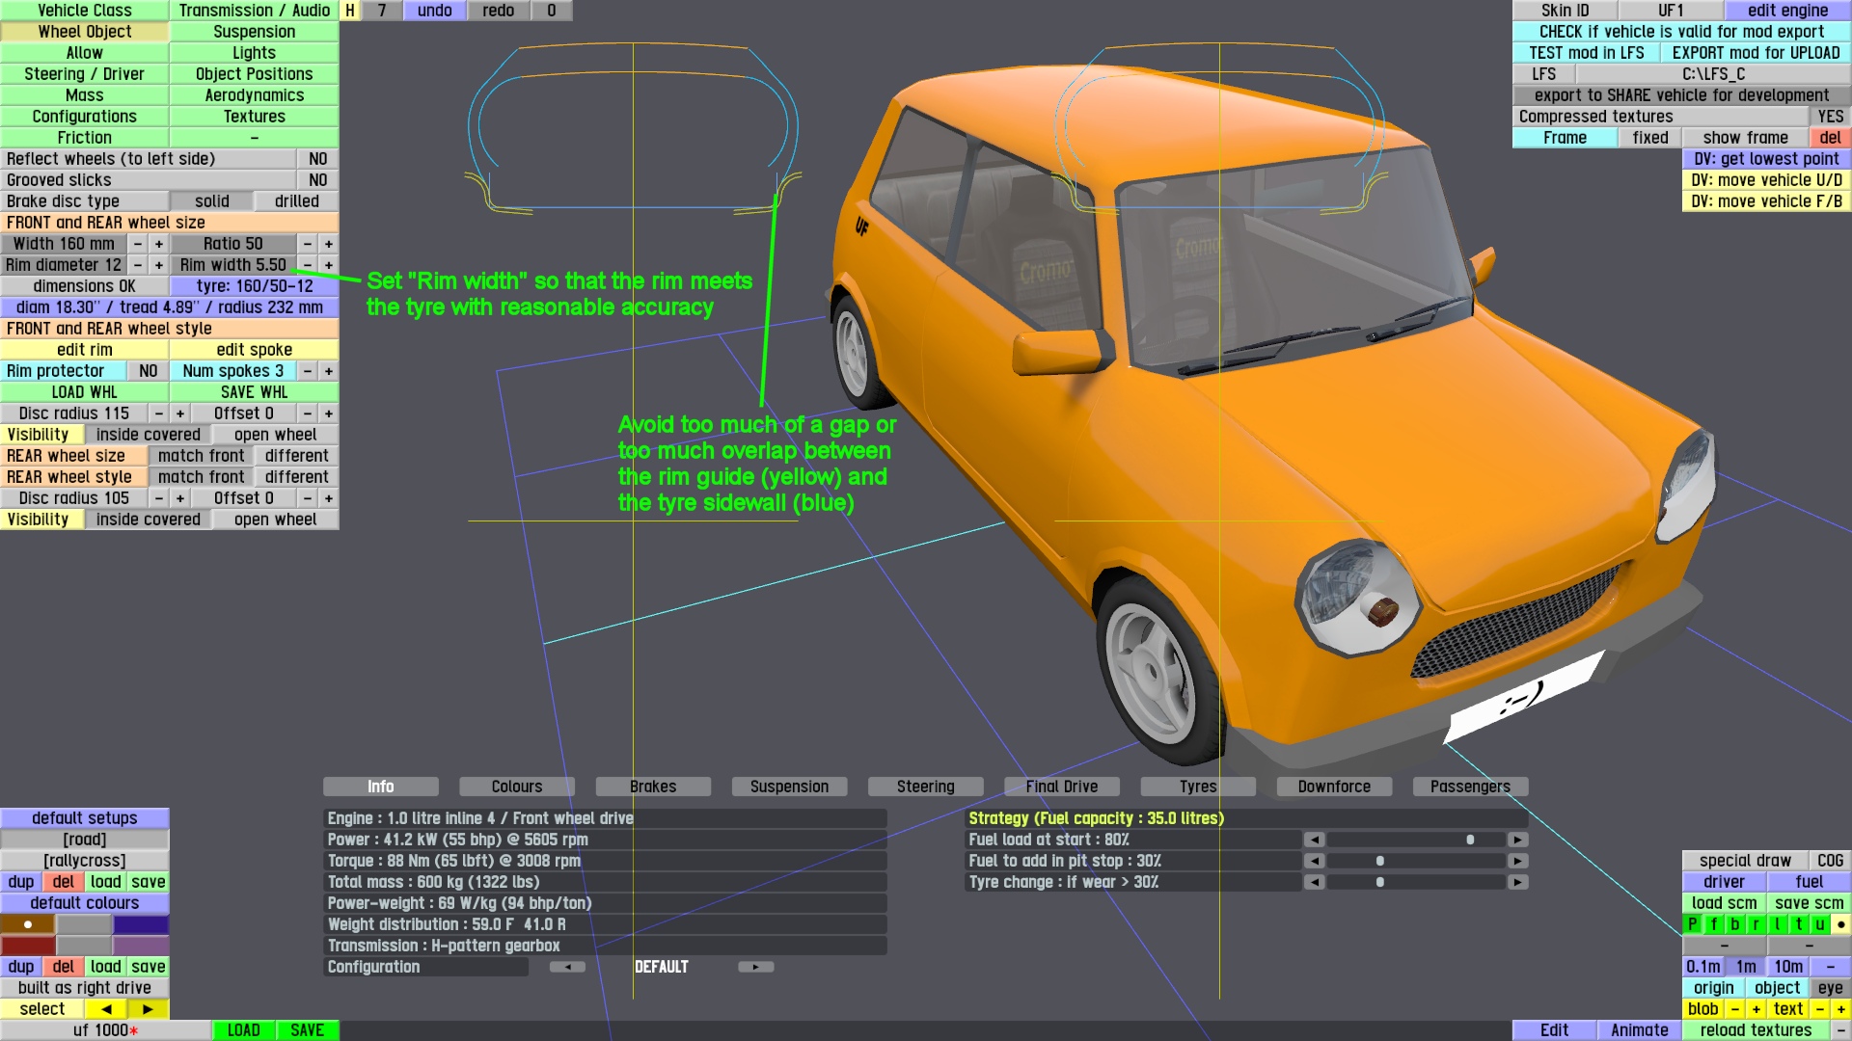Click the right arrow next to select
The image size is (1852, 1041).
148,1009
